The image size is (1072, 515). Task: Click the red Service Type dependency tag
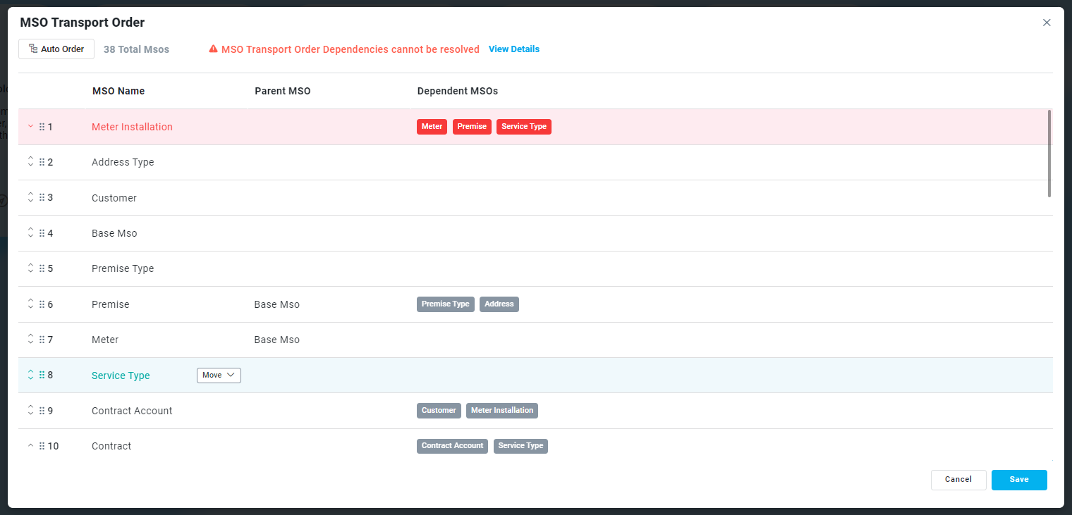(x=523, y=127)
